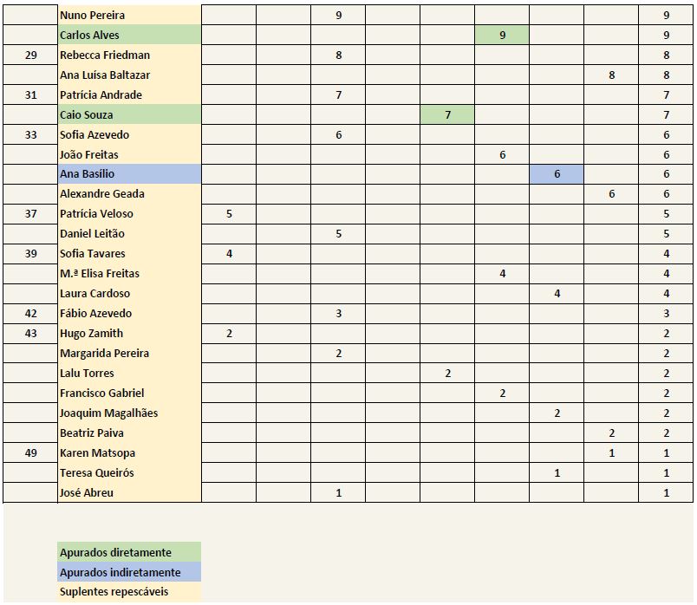Image resolution: width=697 pixels, height=605 pixels.
Task: Click the Rebecca Friedman name cell
Action: coord(129,55)
